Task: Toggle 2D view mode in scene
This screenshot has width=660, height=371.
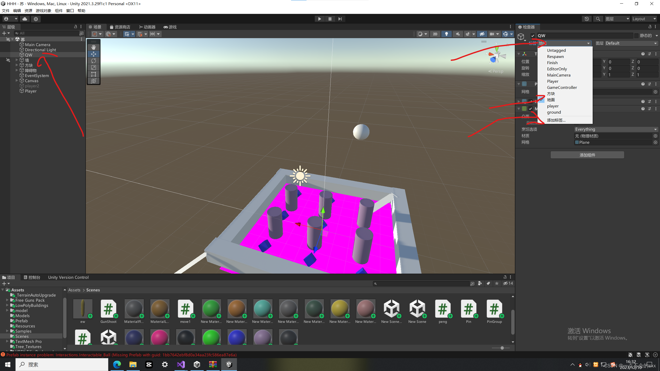Action: [435, 34]
